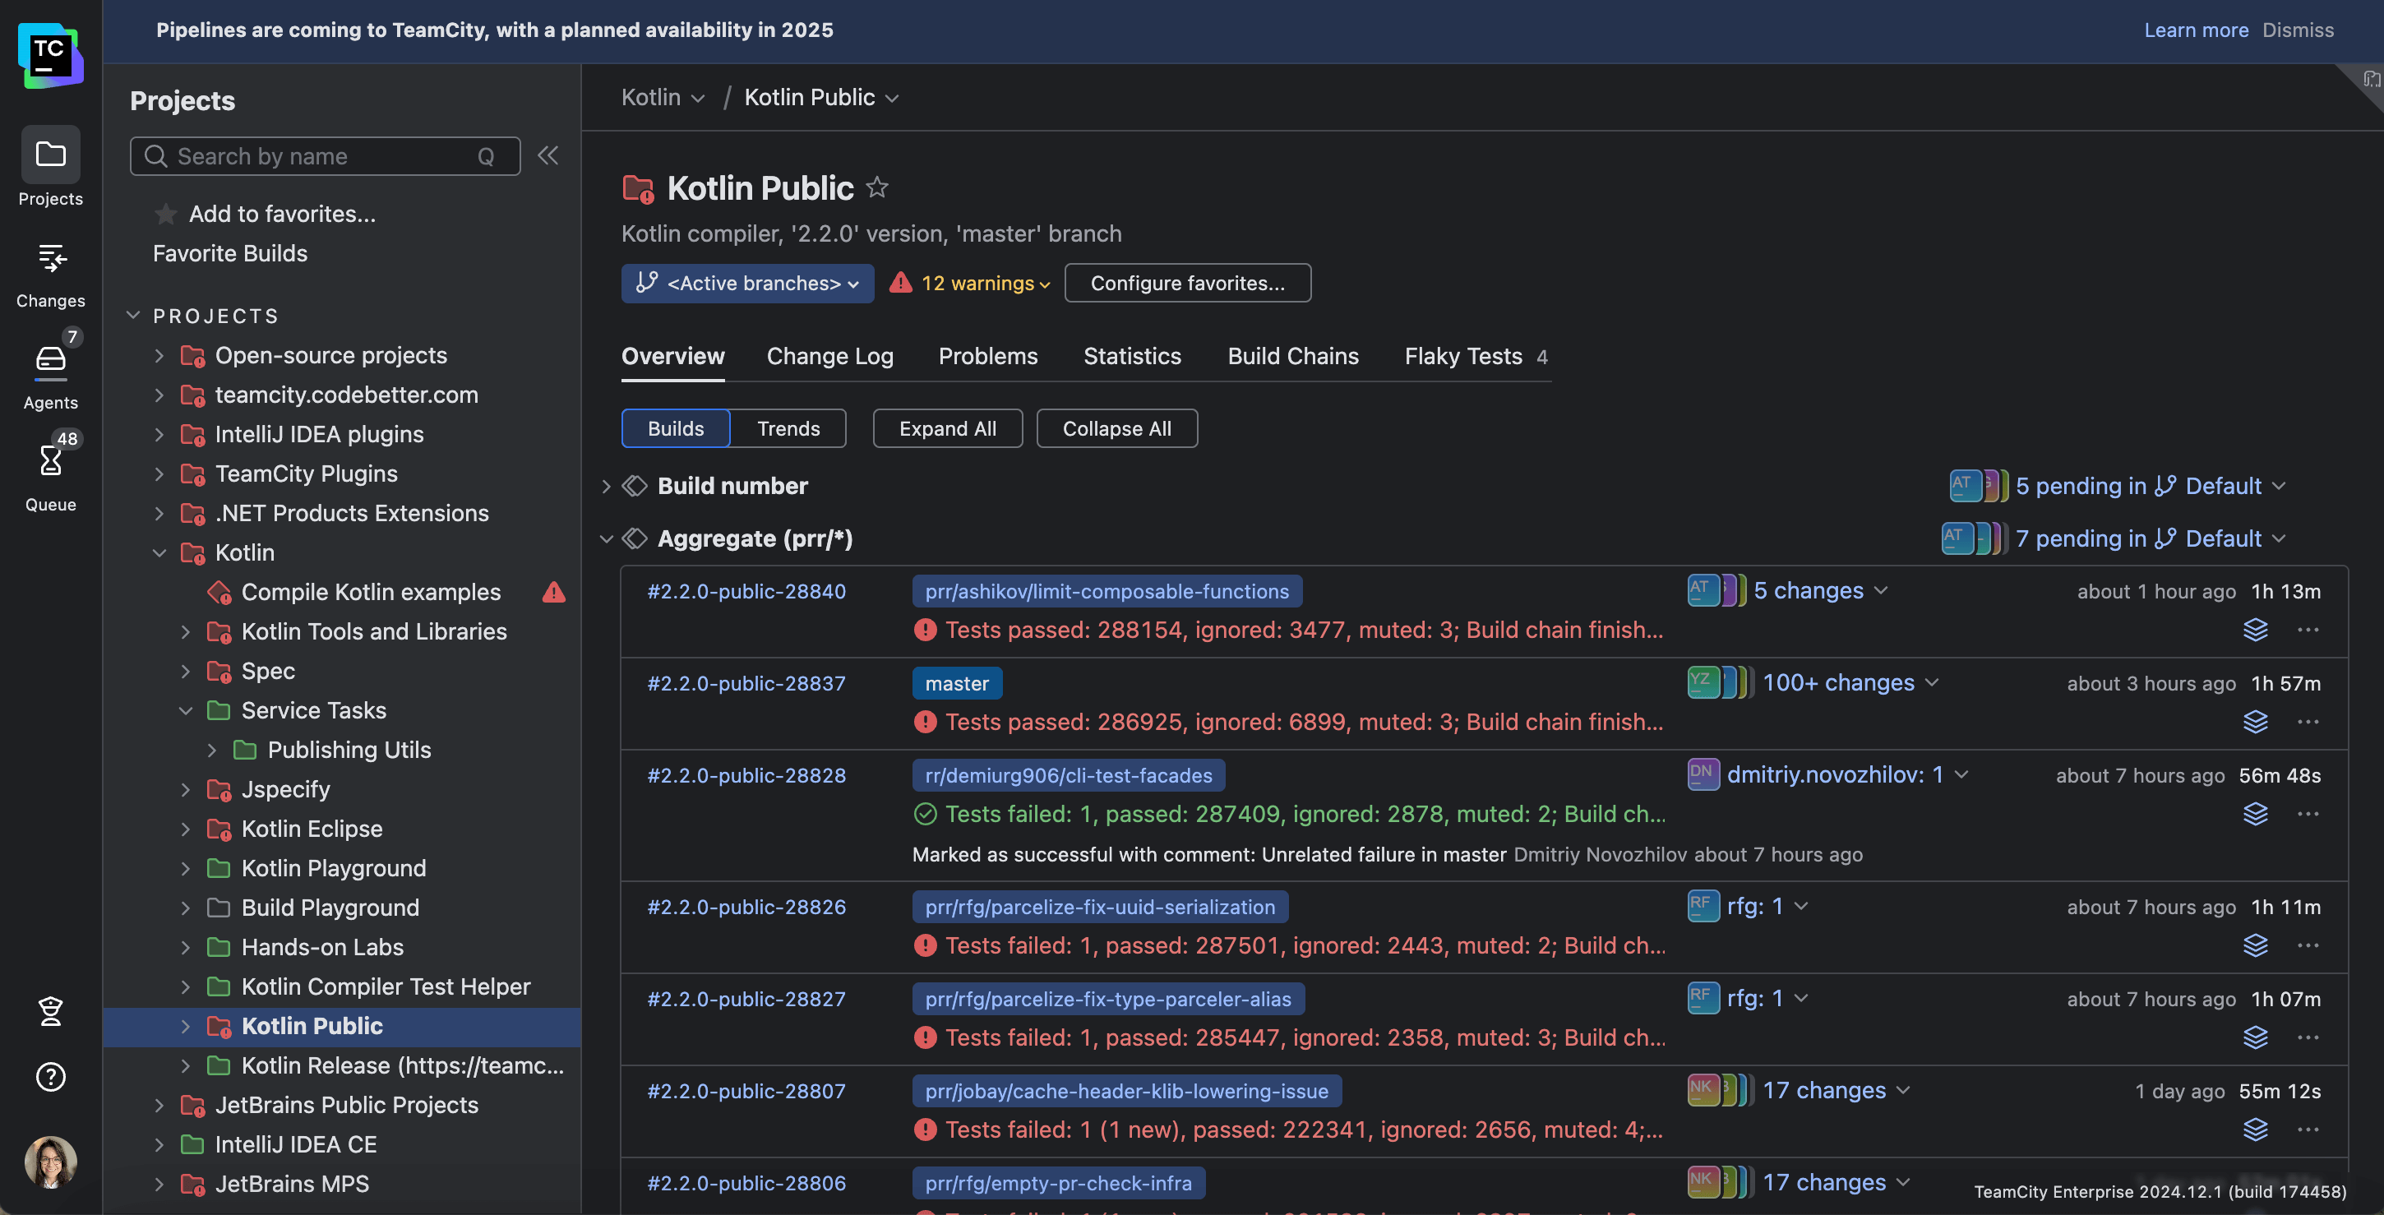Open the Agents sidebar section

pos(50,370)
